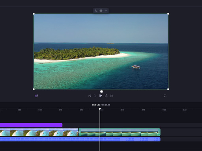Click the gap between the two video clips
This screenshot has width=202, height=151.
point(78,132)
